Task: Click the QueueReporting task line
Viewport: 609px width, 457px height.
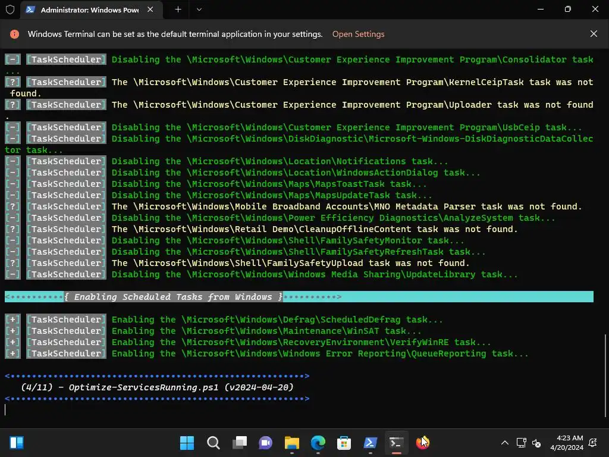Action: tap(266, 353)
